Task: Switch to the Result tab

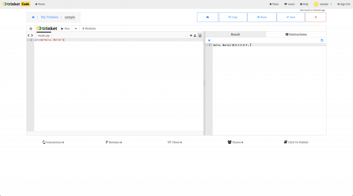Action: 235,34
